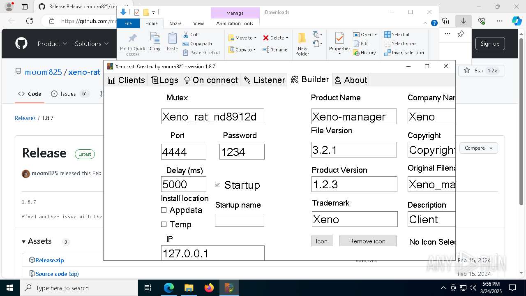Click the Password field showing 1234
This screenshot has height=296, width=526.
(x=242, y=152)
